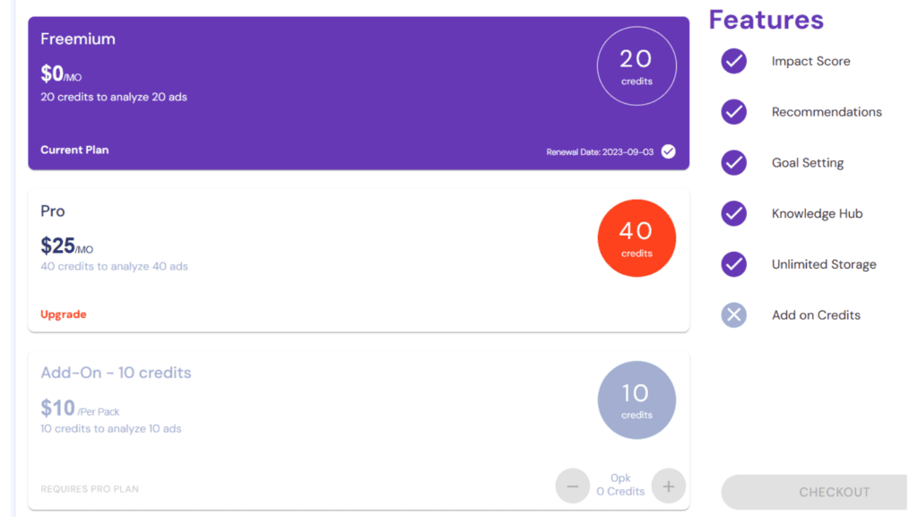The width and height of the screenshot is (918, 517).
Task: Click the Knowledge Hub feature checkmark icon
Action: (733, 213)
